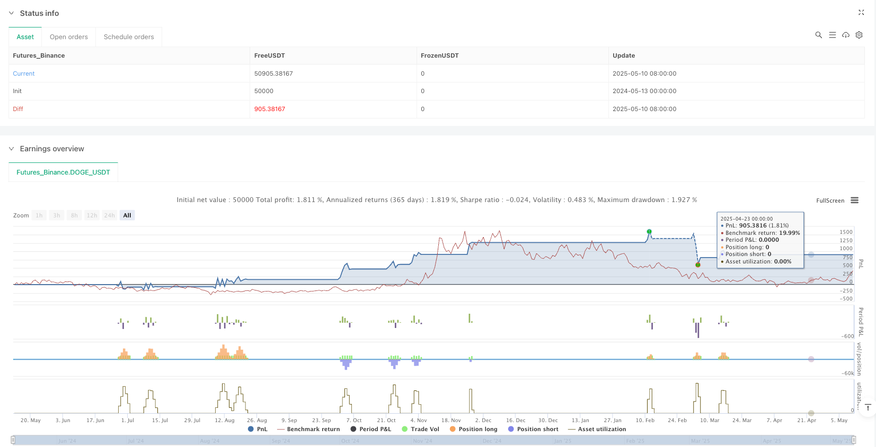The image size is (876, 447).
Task: Select the All zoom range button
Action: pyautogui.click(x=127, y=215)
